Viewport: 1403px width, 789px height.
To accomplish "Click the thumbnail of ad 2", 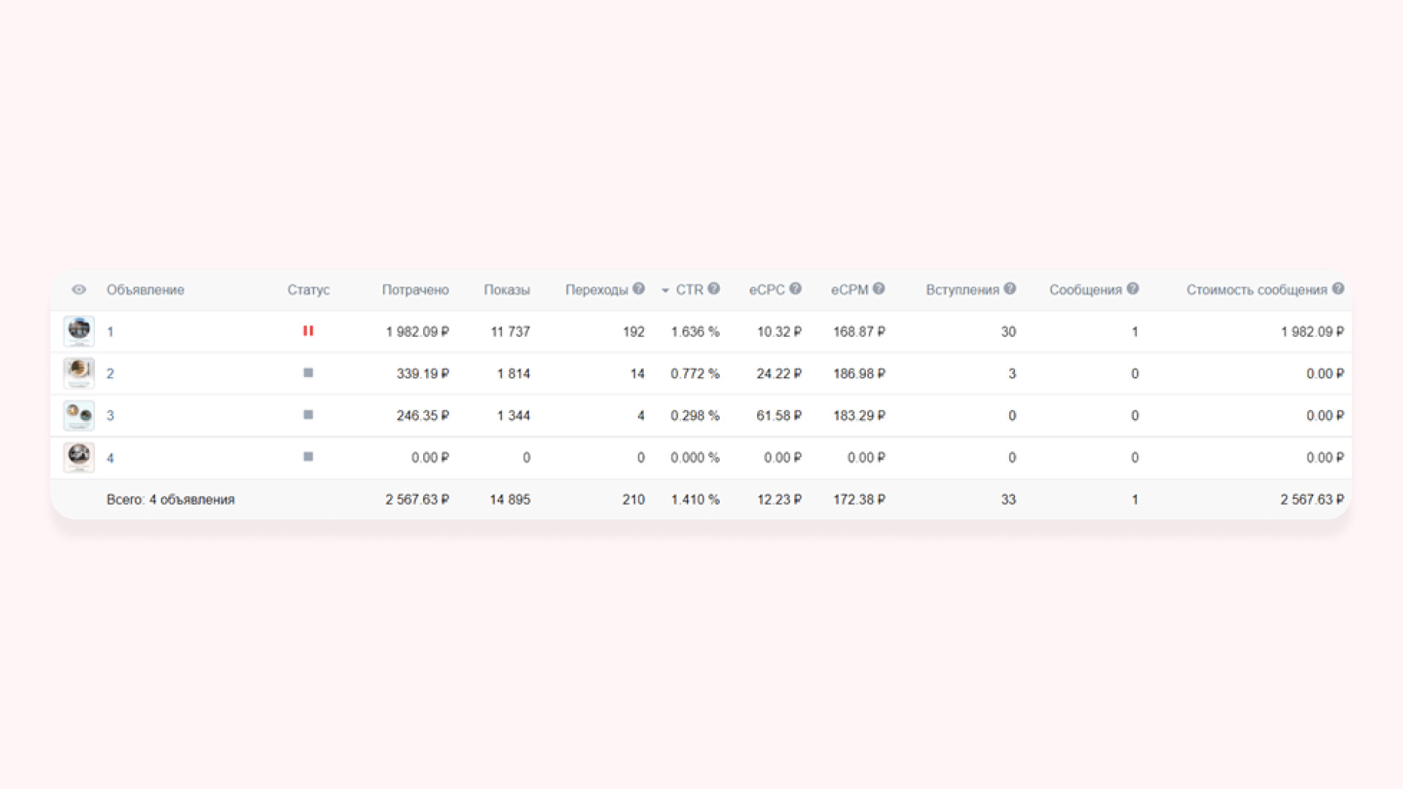I will [79, 373].
